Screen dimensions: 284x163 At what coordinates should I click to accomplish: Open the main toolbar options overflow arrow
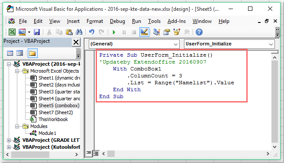(278, 32)
